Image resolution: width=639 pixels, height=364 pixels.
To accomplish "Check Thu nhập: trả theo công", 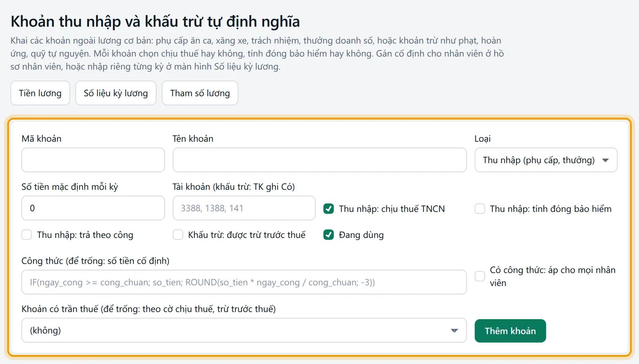I will (x=27, y=235).
